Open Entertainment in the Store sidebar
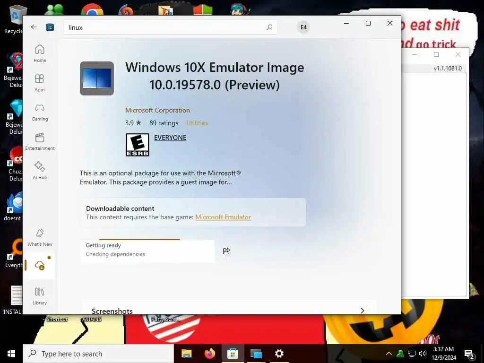Viewport: 484px width, 363px height. [x=40, y=141]
